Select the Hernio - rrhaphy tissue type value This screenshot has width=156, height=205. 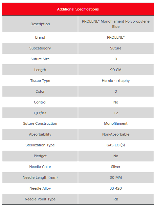[x=116, y=81]
